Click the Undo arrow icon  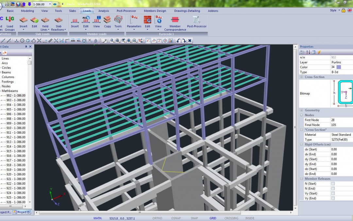pyautogui.click(x=179, y=40)
